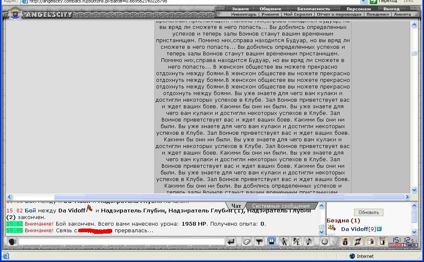Open the Мой Скролл submenu link

[x=298, y=14]
